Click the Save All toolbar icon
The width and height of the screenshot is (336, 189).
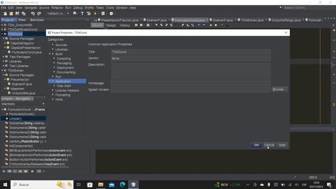24,14
